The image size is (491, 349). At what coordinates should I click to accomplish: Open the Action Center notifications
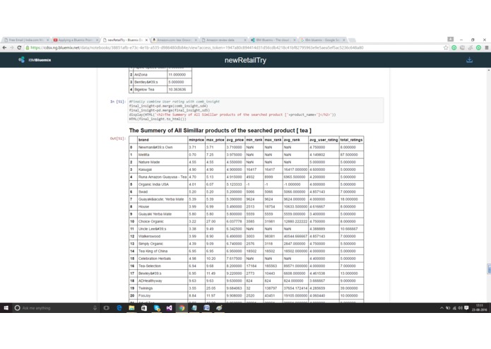coord(466,308)
